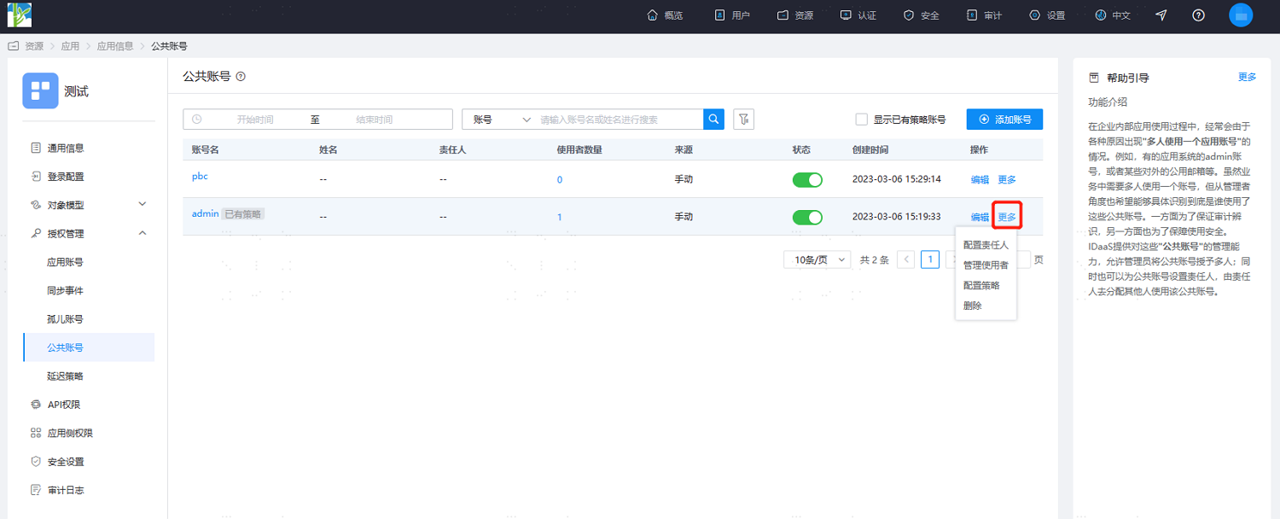Select 公共账号 submenu item in sidebar
1280x519 pixels.
(x=89, y=347)
